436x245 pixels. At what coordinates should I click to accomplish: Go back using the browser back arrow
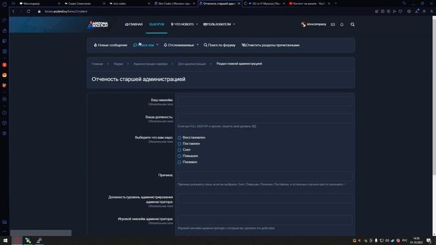coord(14,12)
